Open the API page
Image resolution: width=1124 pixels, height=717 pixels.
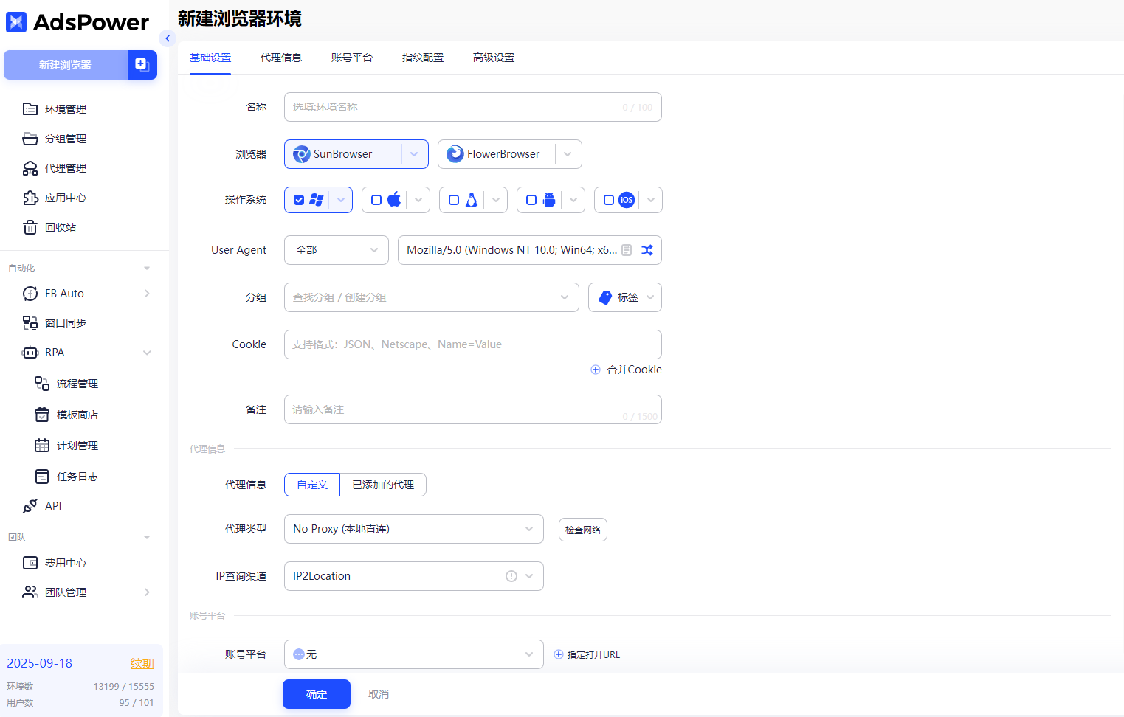(52, 506)
